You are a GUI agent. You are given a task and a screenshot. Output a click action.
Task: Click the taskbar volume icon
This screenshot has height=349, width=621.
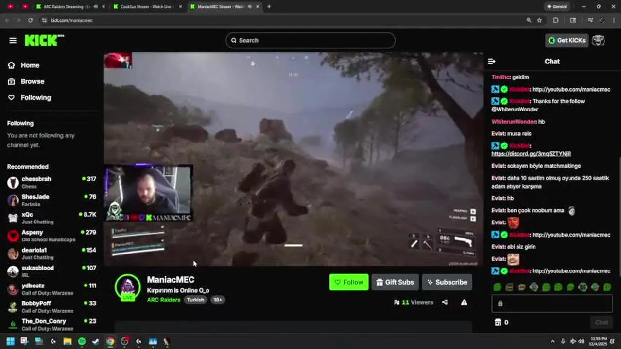click(581, 341)
